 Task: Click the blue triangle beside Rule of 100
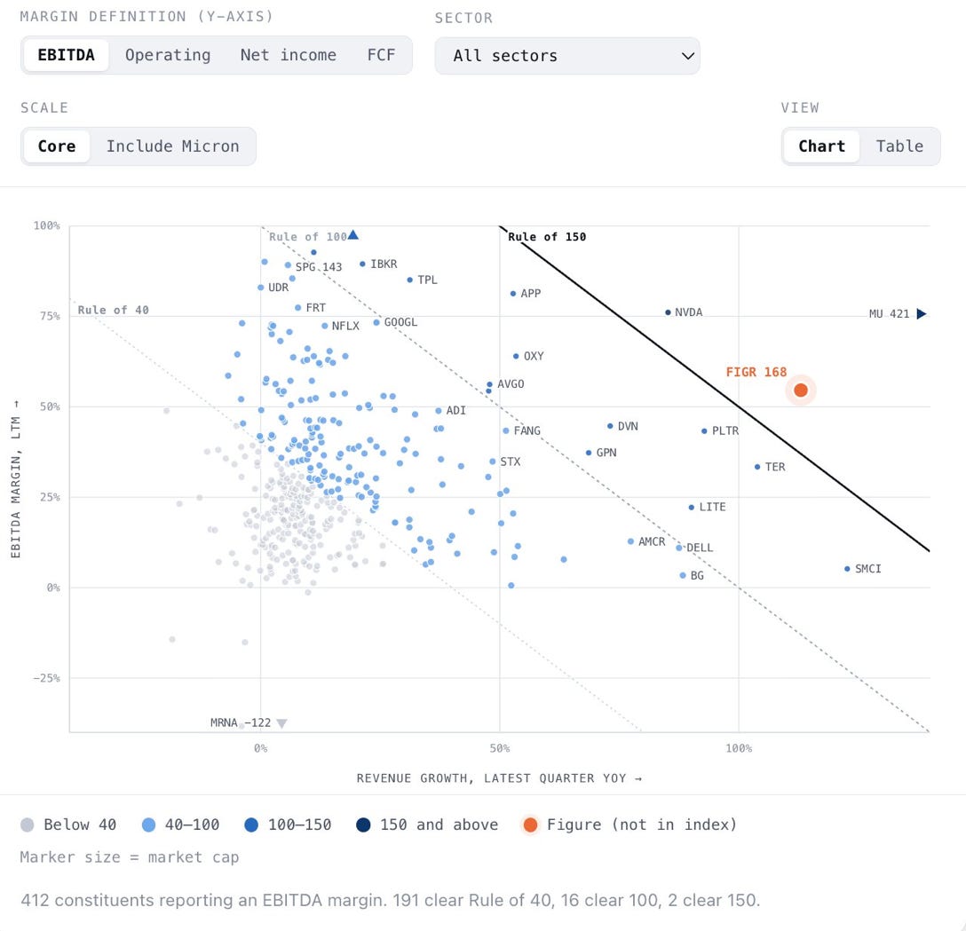[x=353, y=234]
